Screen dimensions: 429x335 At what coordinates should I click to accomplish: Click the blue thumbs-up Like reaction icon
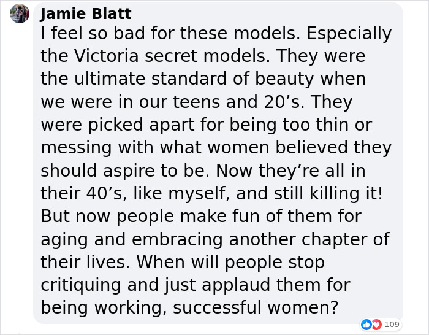tap(366, 325)
